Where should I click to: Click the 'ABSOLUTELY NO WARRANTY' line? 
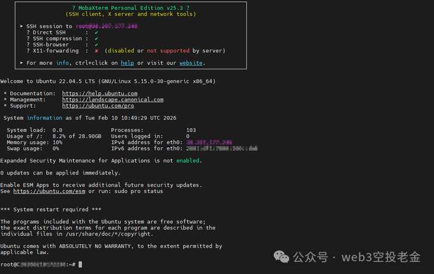(111, 246)
